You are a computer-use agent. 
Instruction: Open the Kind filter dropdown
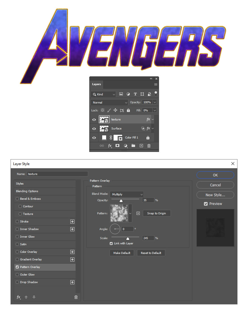[103, 94]
